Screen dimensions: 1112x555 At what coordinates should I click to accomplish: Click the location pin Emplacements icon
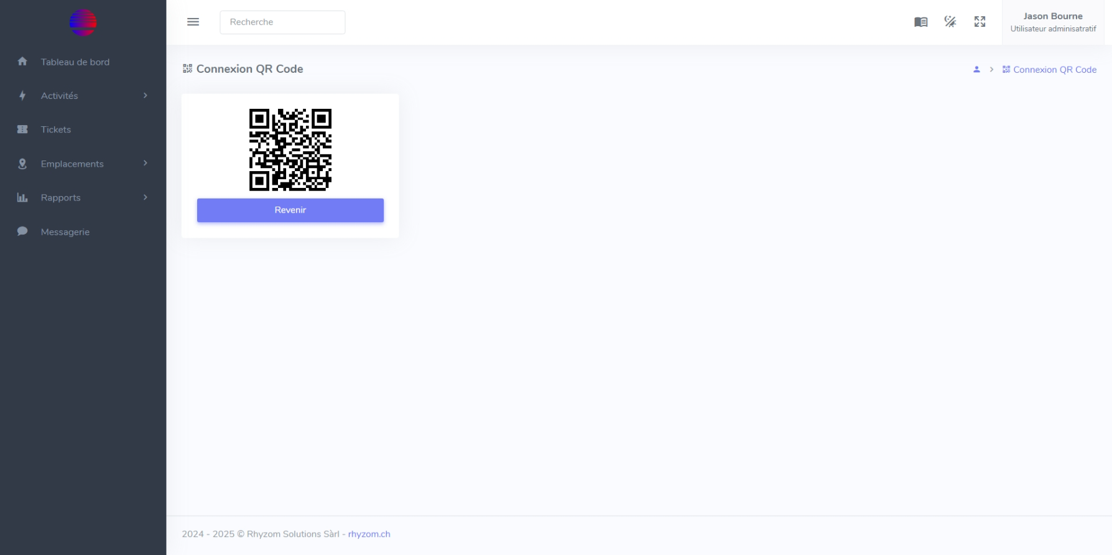pos(22,164)
